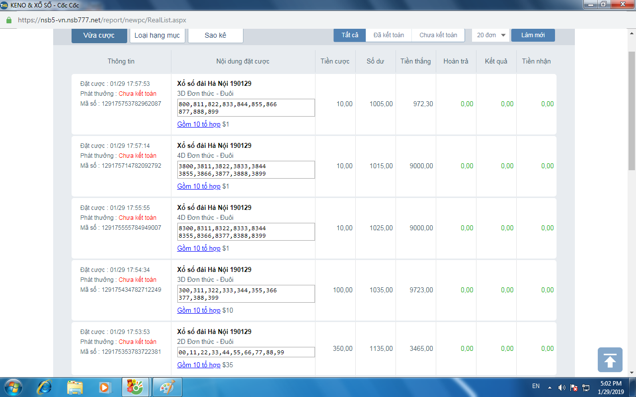
Task: Switch to the Paint taskbar icon
Action: coord(167,387)
